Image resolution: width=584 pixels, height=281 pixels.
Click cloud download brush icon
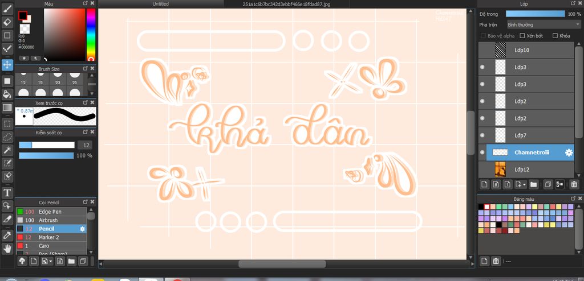[x=22, y=261]
